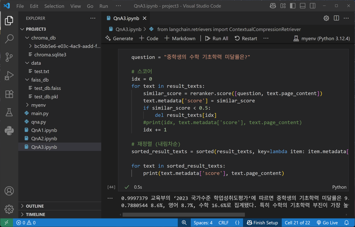Image resolution: width=355 pixels, height=227 pixels.
Task: Select the QnA3.ipynb editor tab
Action: [x=126, y=18]
